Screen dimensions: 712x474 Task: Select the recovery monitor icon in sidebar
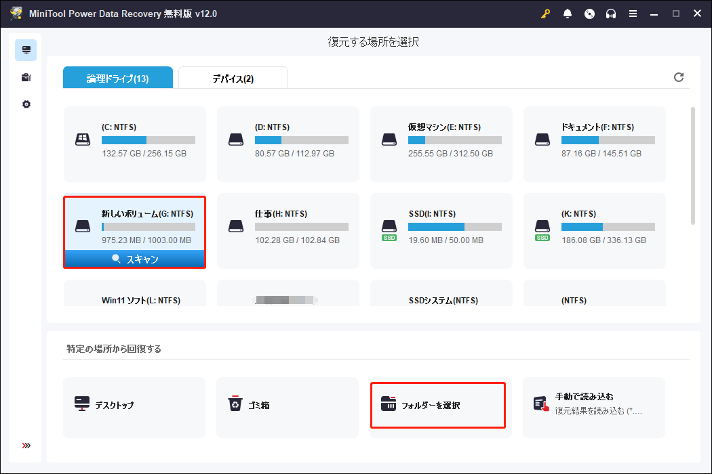click(26, 50)
